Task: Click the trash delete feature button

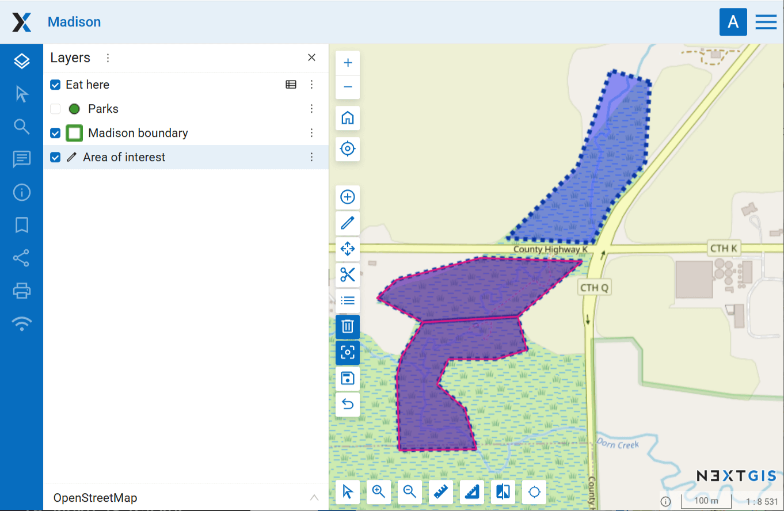Action: (x=348, y=326)
